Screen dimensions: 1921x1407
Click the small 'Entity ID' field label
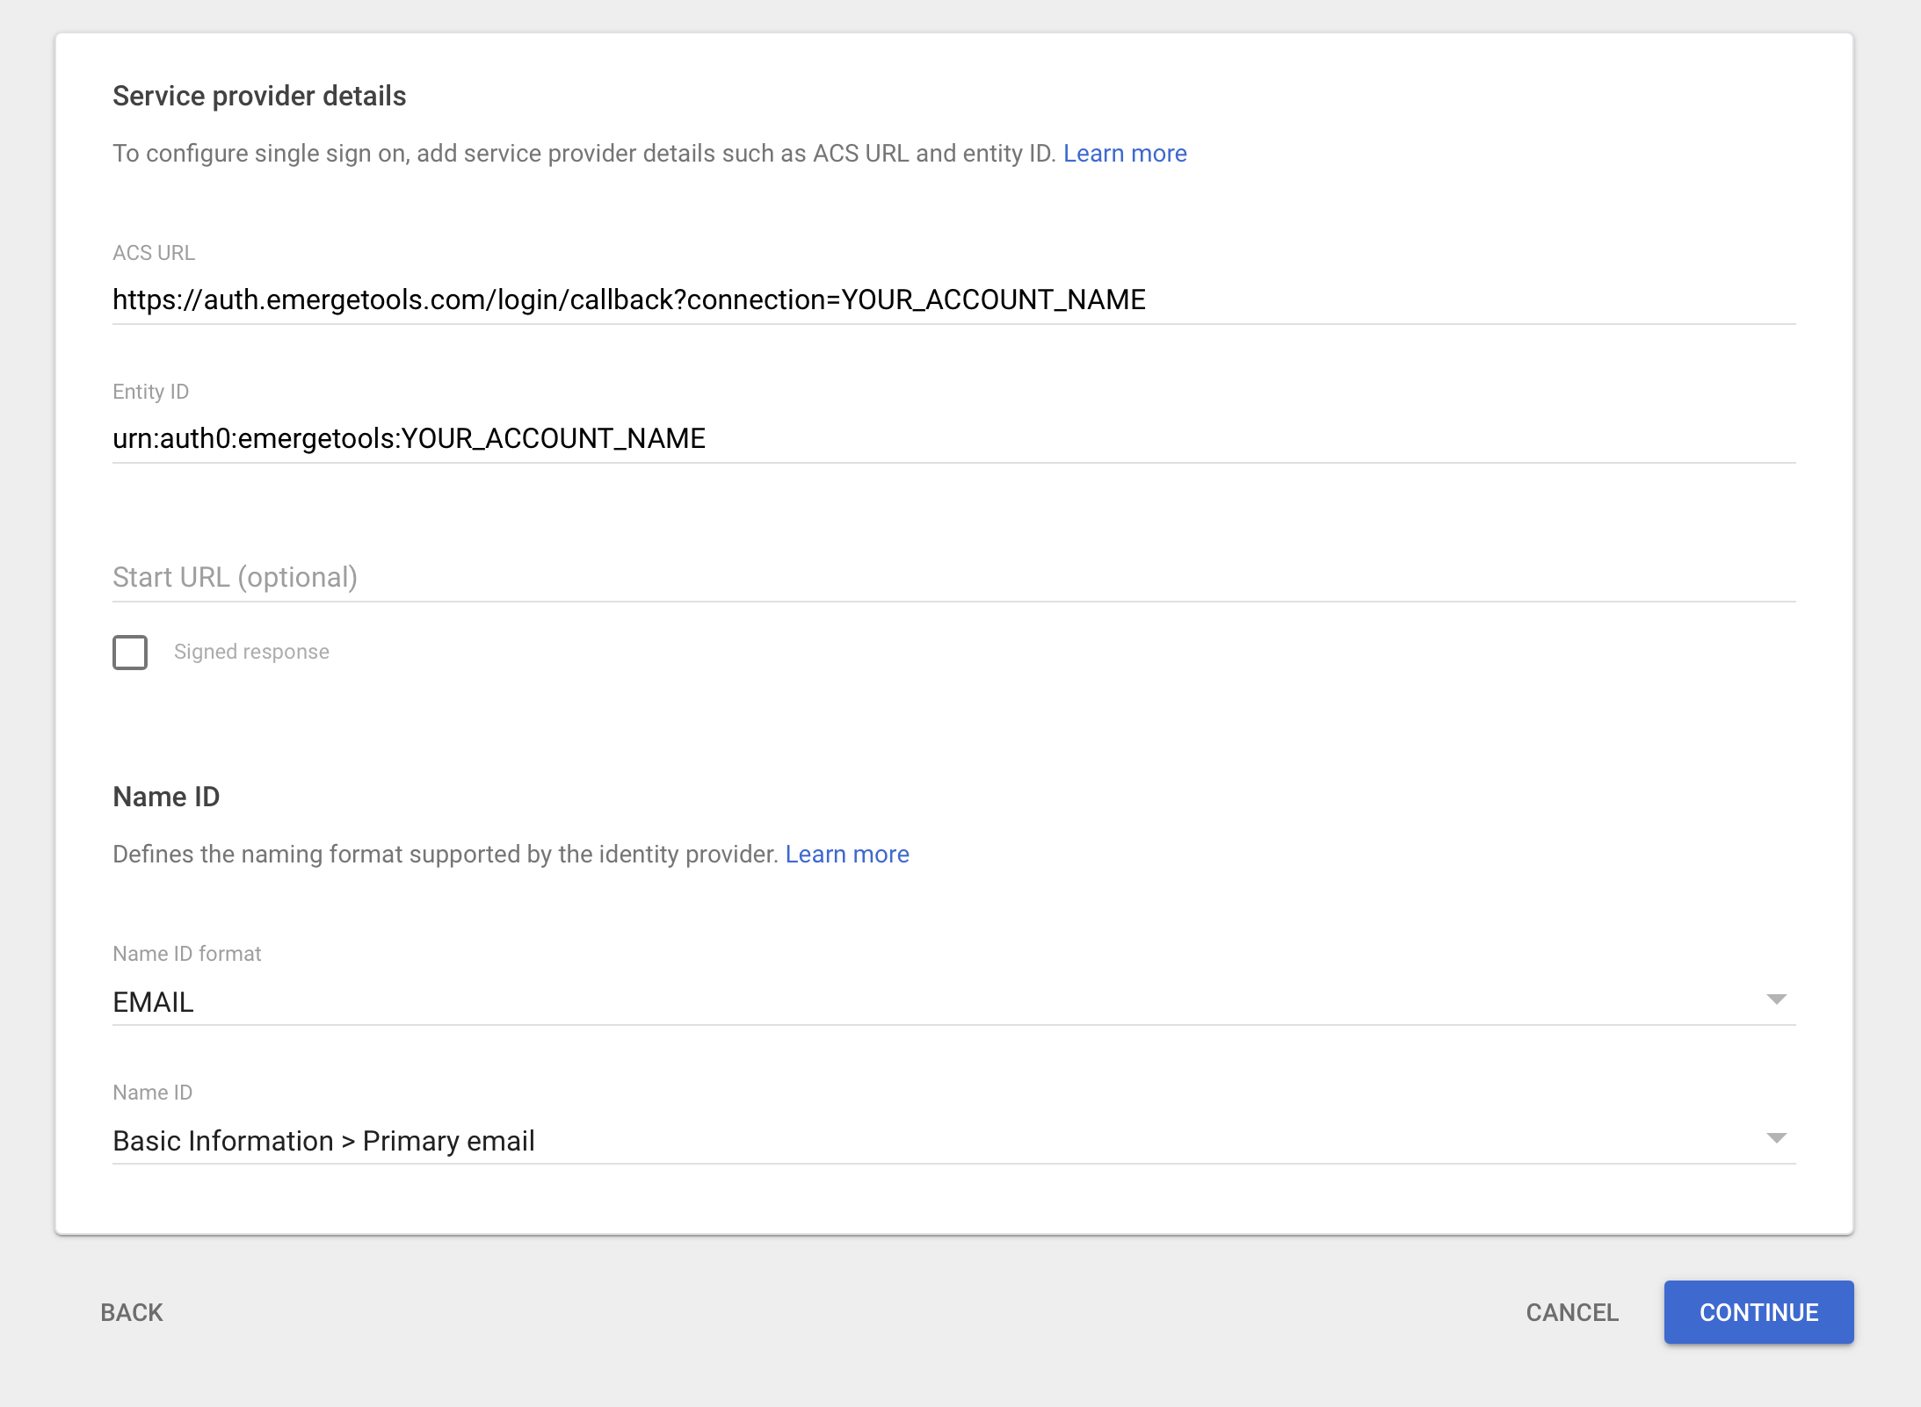click(x=150, y=392)
